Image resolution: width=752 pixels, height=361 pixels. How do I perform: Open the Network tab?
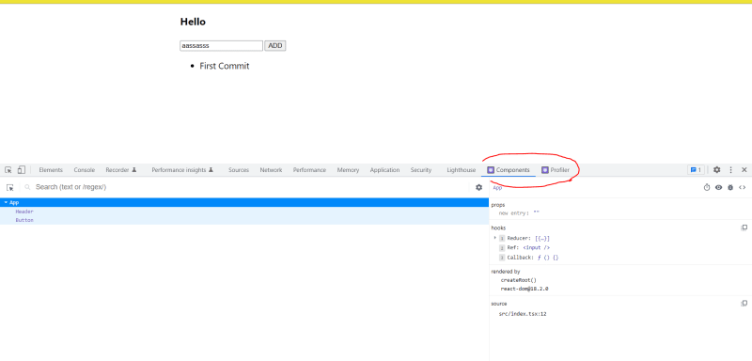point(271,170)
